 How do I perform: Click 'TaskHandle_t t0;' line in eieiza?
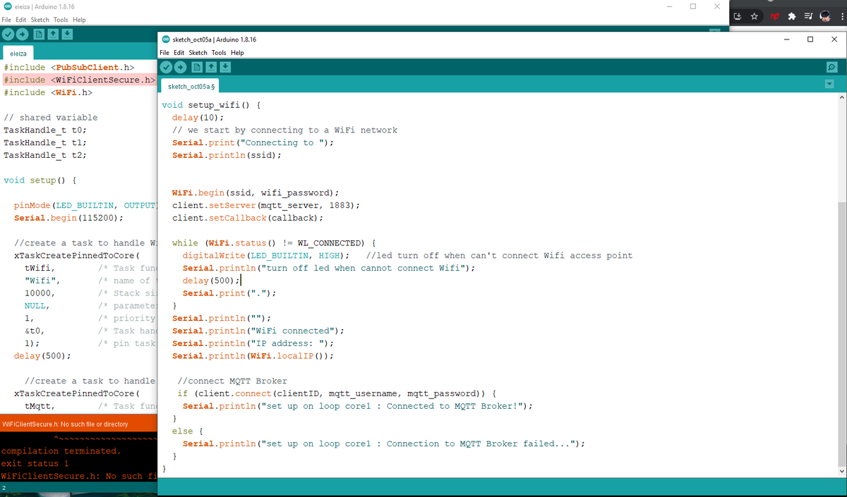[x=45, y=130]
